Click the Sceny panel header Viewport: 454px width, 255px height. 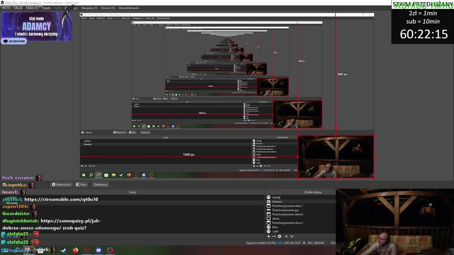pyautogui.click(x=132, y=192)
